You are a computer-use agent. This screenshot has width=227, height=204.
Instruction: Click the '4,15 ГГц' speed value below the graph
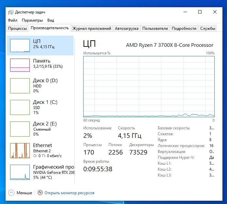130,136
